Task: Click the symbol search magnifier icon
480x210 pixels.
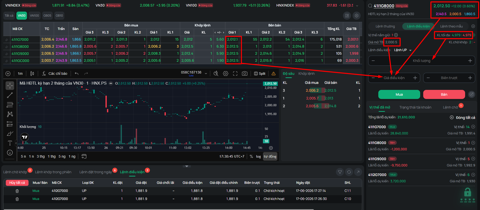Action: tap(370, 6)
